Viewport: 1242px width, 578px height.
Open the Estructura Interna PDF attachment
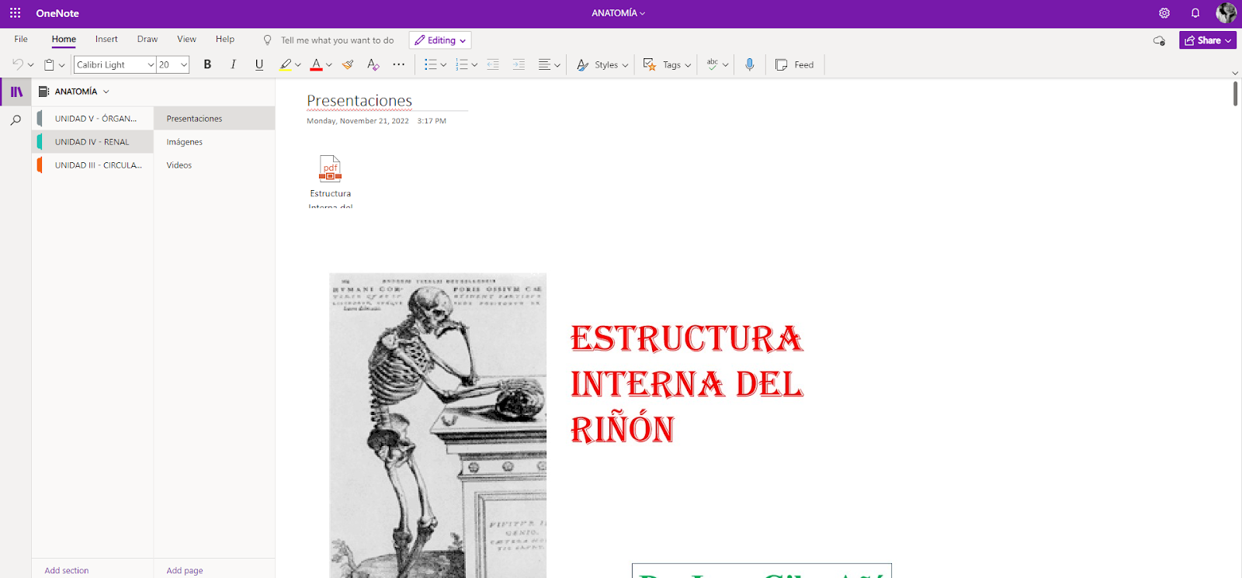point(330,181)
